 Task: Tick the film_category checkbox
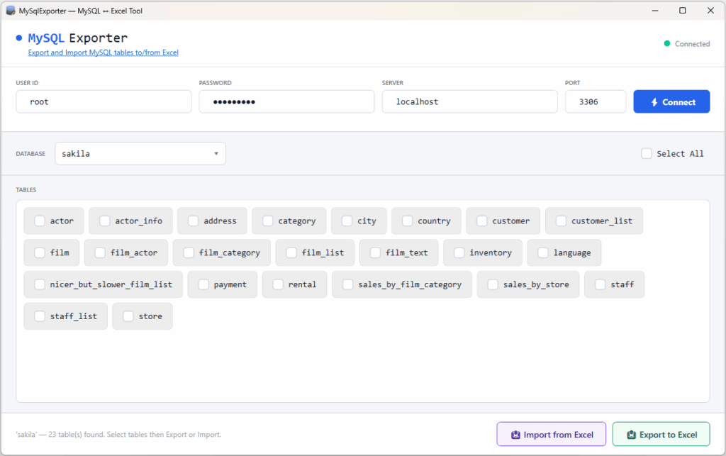189,252
